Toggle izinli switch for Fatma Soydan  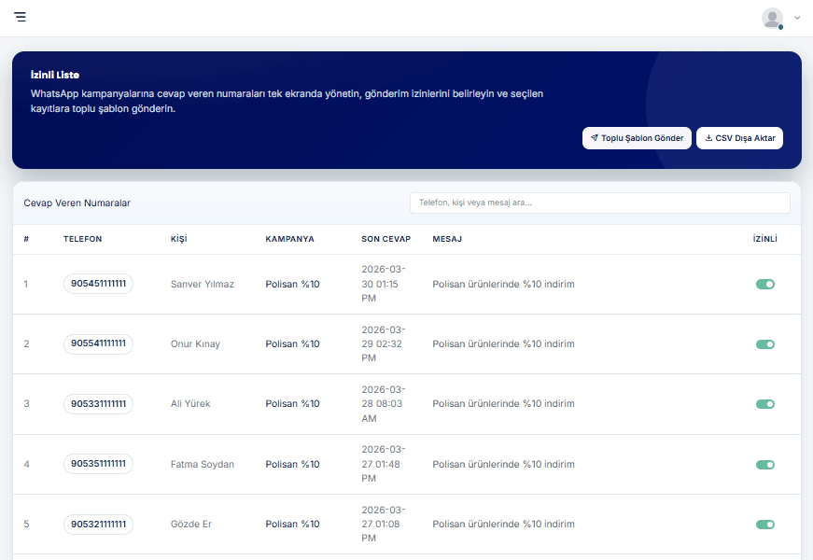click(765, 464)
